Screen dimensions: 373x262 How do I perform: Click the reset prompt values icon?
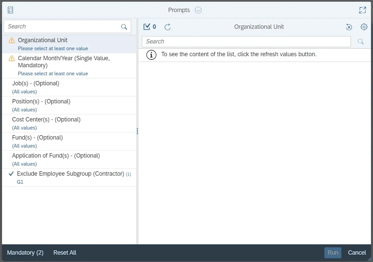[x=349, y=27]
